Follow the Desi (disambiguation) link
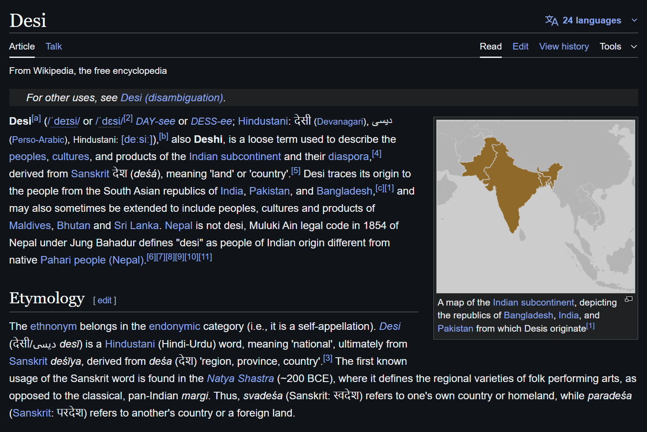 click(172, 98)
